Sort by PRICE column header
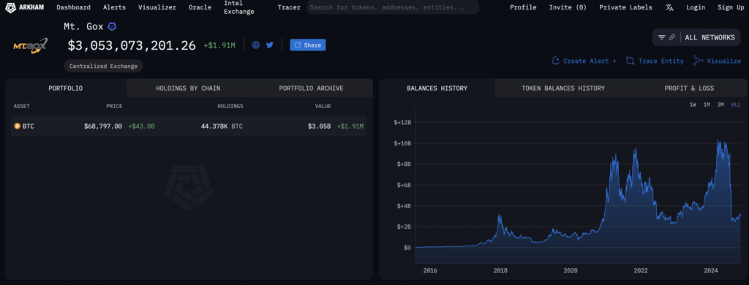The width and height of the screenshot is (749, 285). pyautogui.click(x=115, y=106)
